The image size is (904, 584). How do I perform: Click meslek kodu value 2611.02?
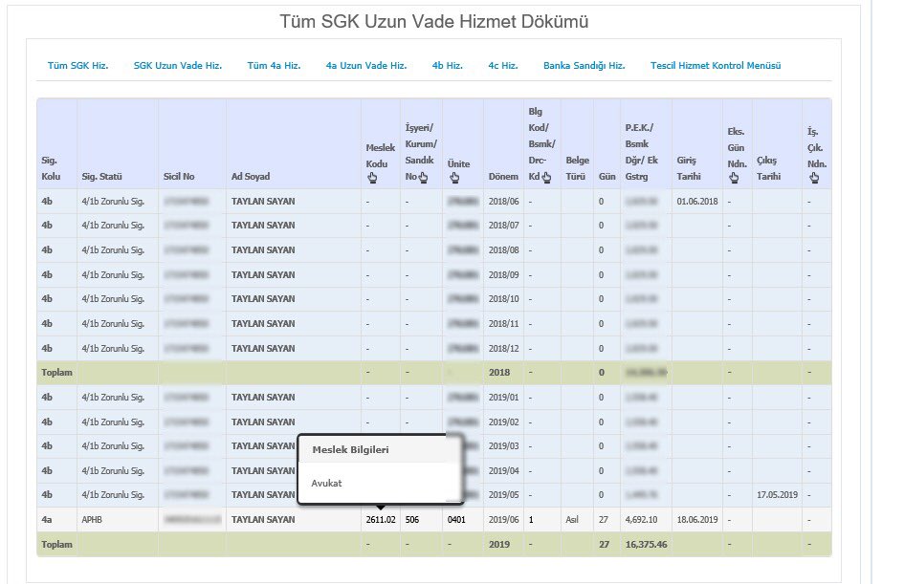[x=380, y=520]
